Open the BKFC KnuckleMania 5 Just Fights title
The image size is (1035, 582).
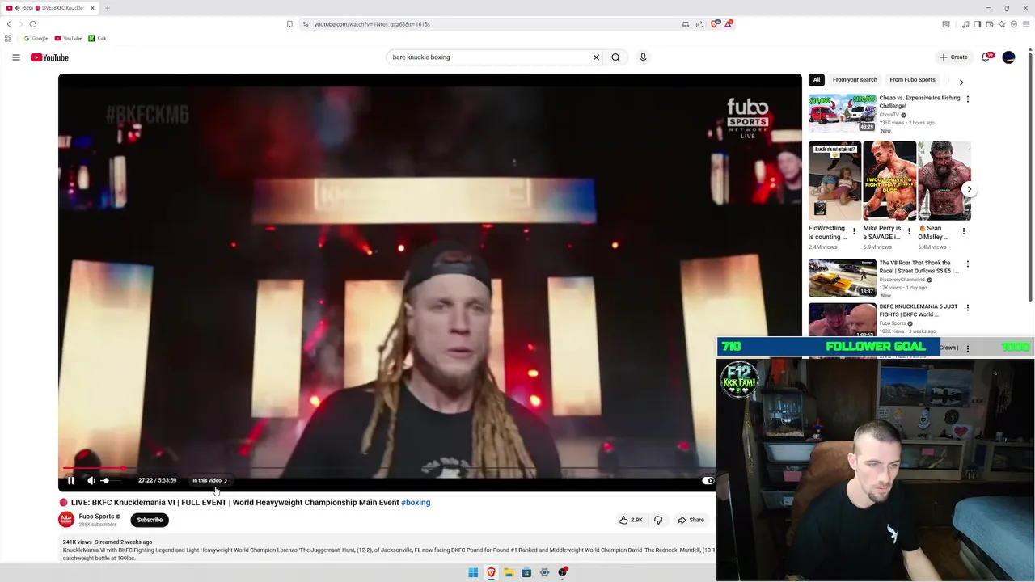(919, 310)
